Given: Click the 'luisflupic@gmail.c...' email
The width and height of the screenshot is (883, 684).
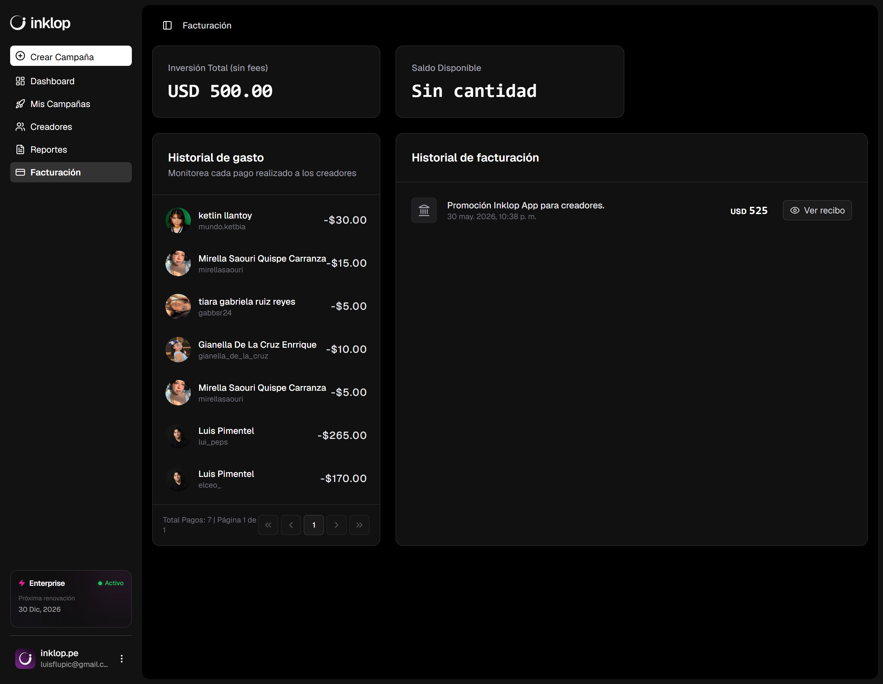Looking at the screenshot, I should [74, 664].
